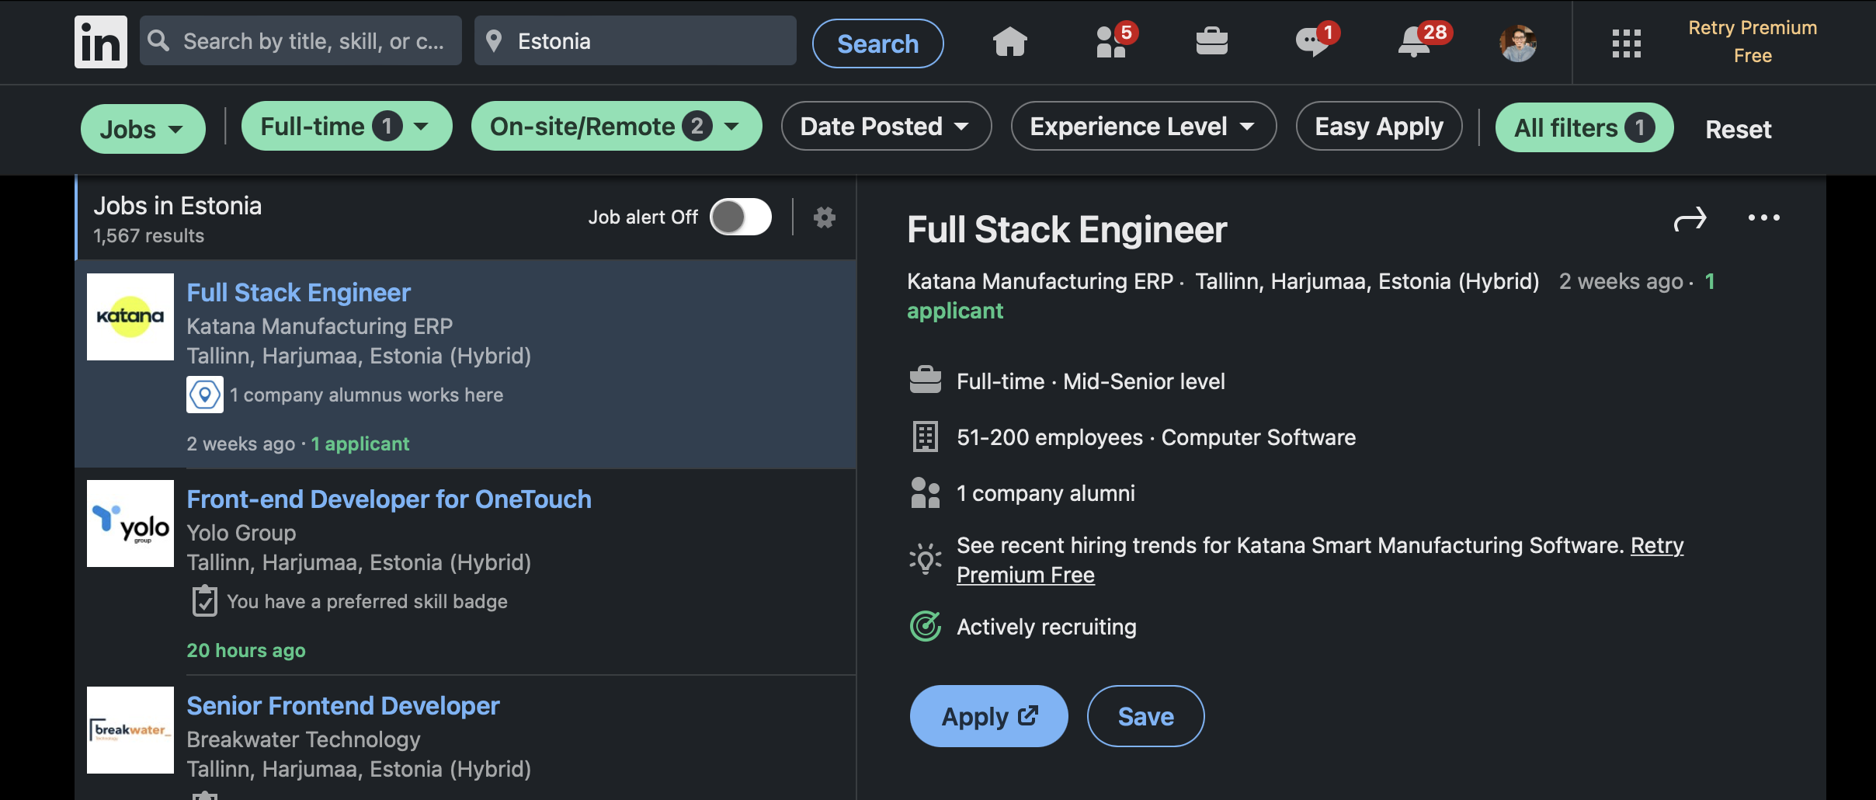Screen dimensions: 1876x800
Task: Share the Full Stack Engineer job
Action: [1690, 220]
